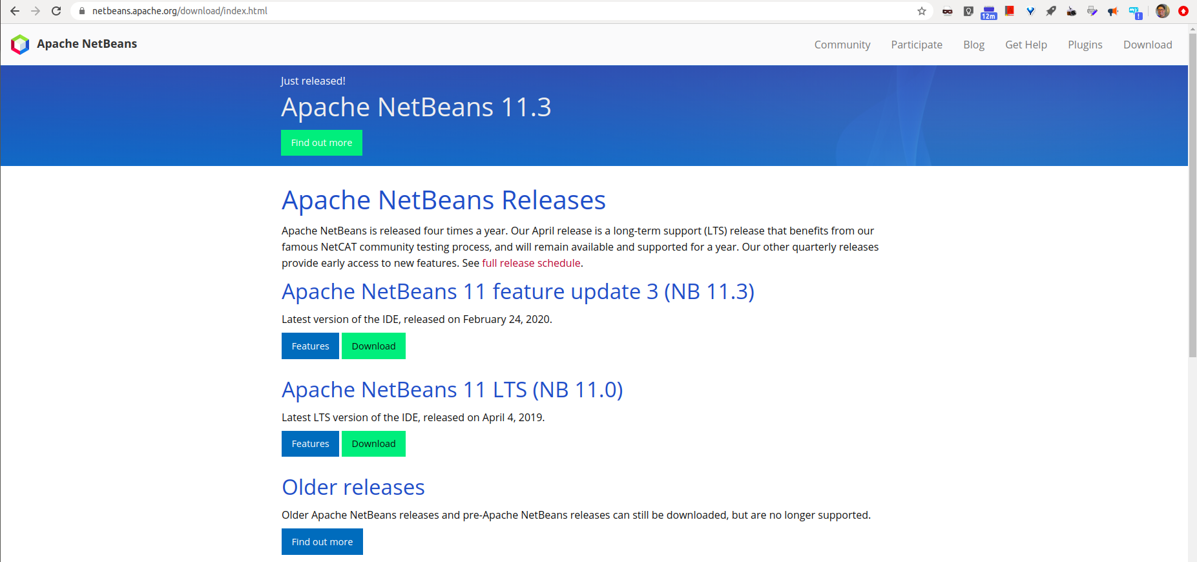Reload the NetBeans download page
Viewport: 1197px width, 562px height.
click(56, 11)
